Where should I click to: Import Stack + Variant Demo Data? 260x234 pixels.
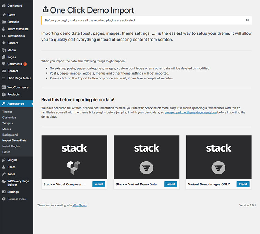(171, 184)
